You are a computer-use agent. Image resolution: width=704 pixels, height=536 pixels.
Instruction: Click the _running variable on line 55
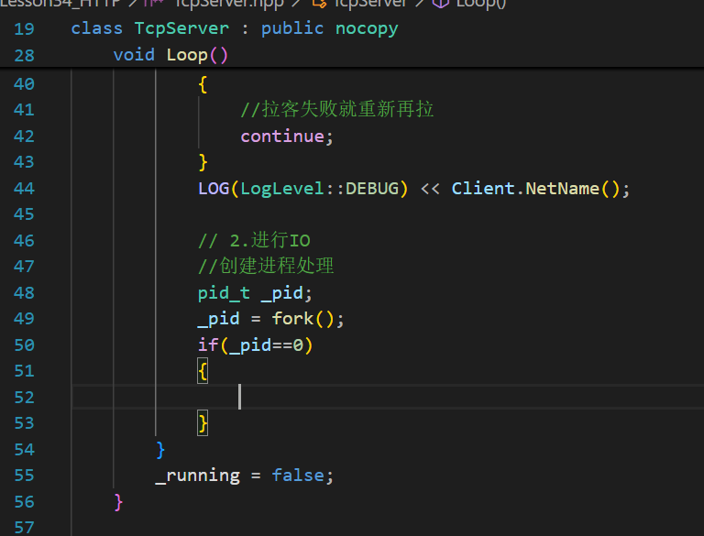click(x=197, y=476)
